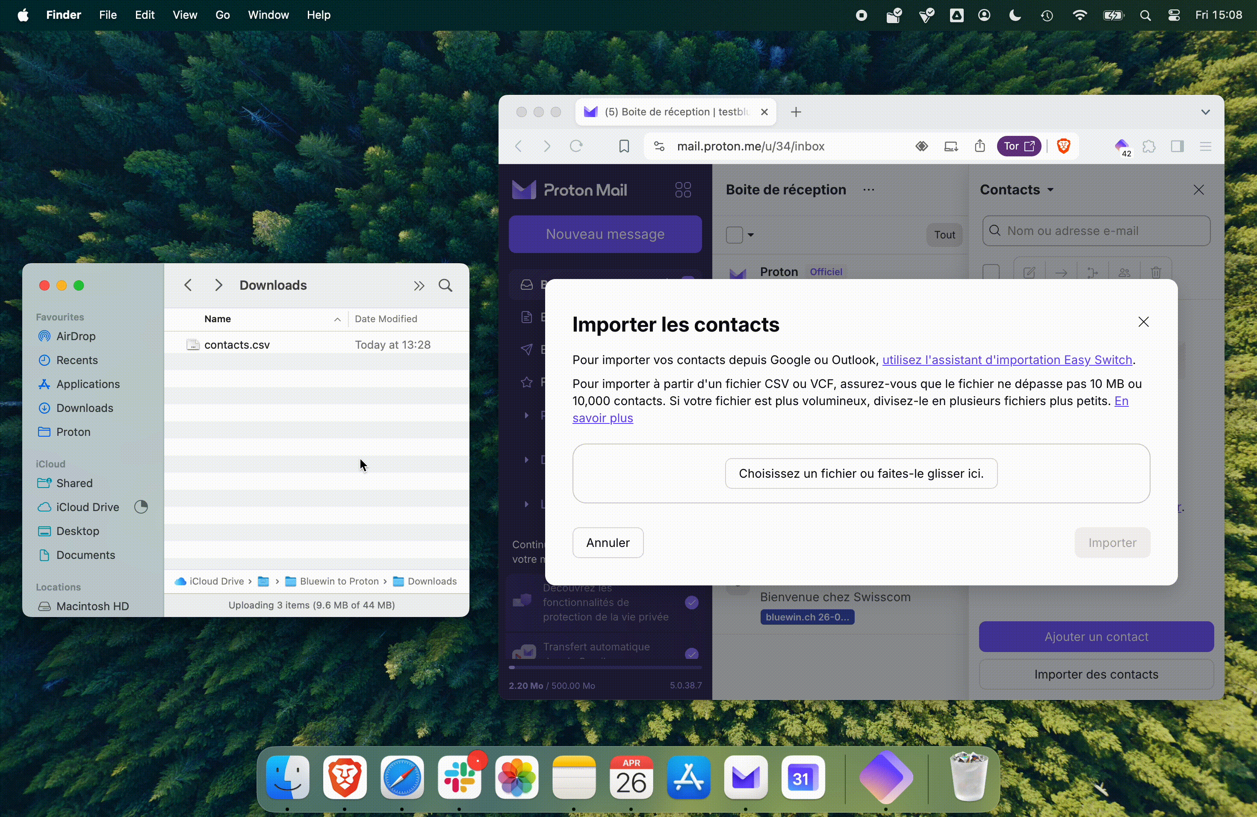This screenshot has width=1257, height=817.
Task: Open the browser tab list chevron
Action: (1205, 112)
